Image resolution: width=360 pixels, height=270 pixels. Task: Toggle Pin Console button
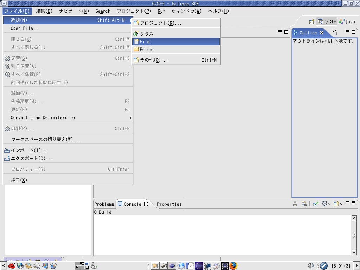[316, 204]
